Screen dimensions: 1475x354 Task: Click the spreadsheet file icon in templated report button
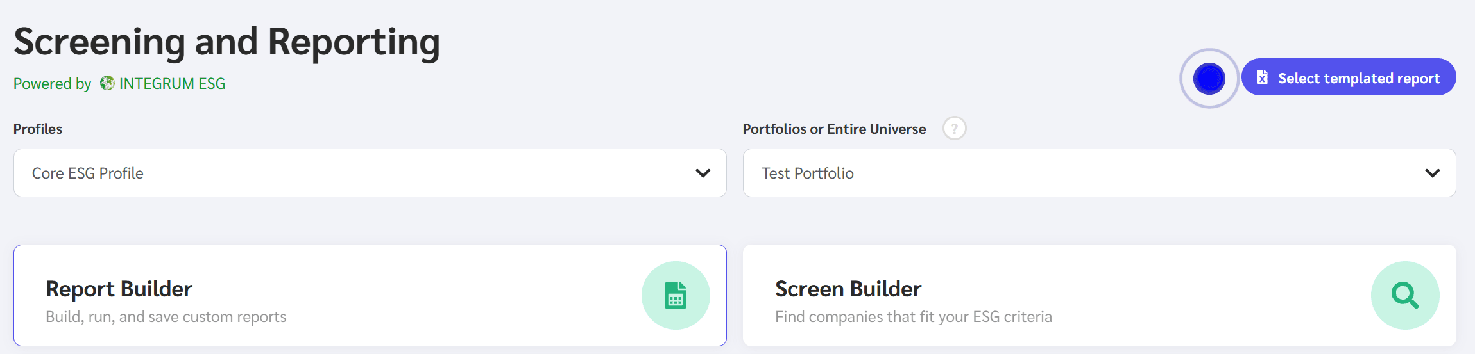click(1262, 77)
